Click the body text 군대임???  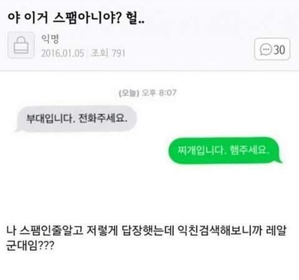tap(30, 246)
